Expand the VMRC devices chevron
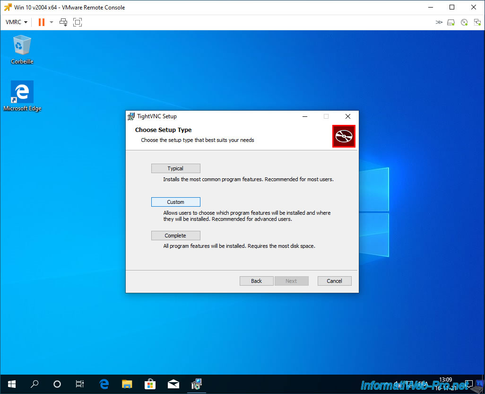485x394 pixels. click(439, 22)
